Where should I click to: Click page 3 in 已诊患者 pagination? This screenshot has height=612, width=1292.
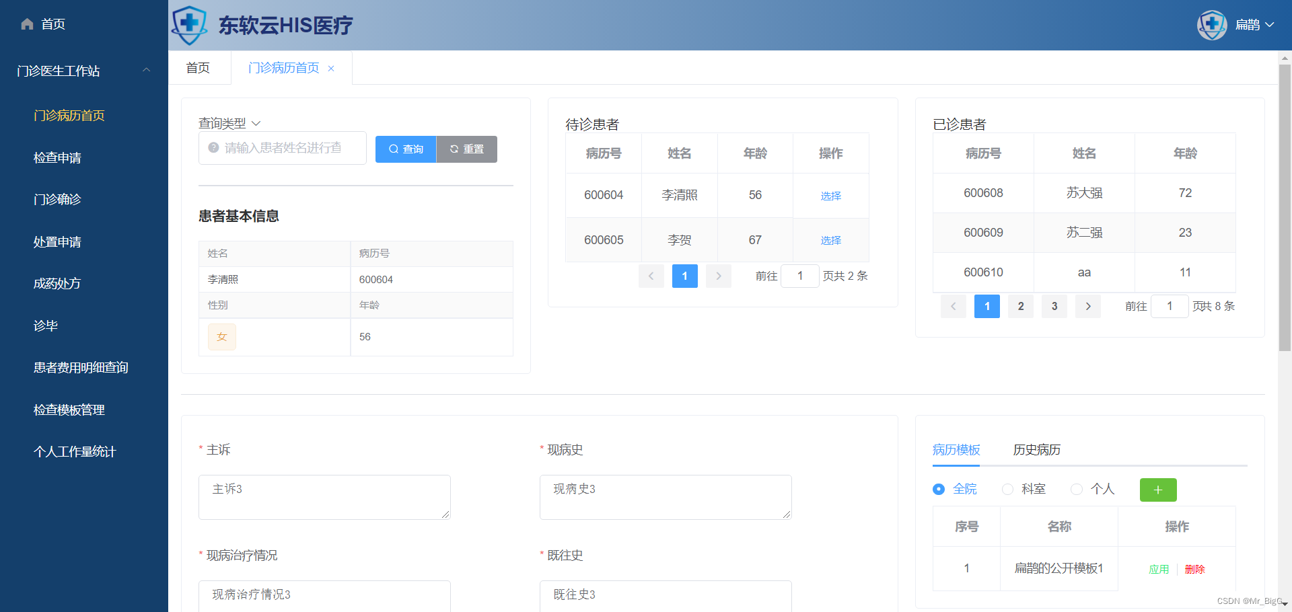1054,306
